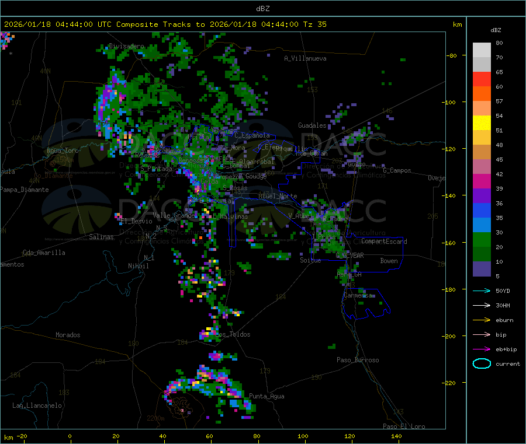Pick the purple 36-39 dBZ band
Viewport: 526px width, 444px height.
(x=482, y=196)
